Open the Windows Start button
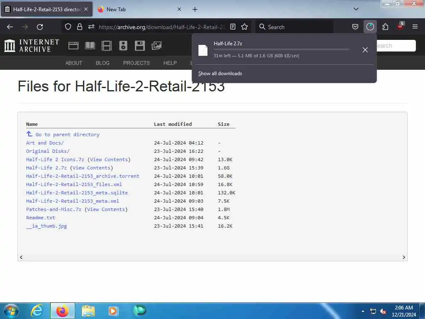The width and height of the screenshot is (425, 319). tap(11, 311)
